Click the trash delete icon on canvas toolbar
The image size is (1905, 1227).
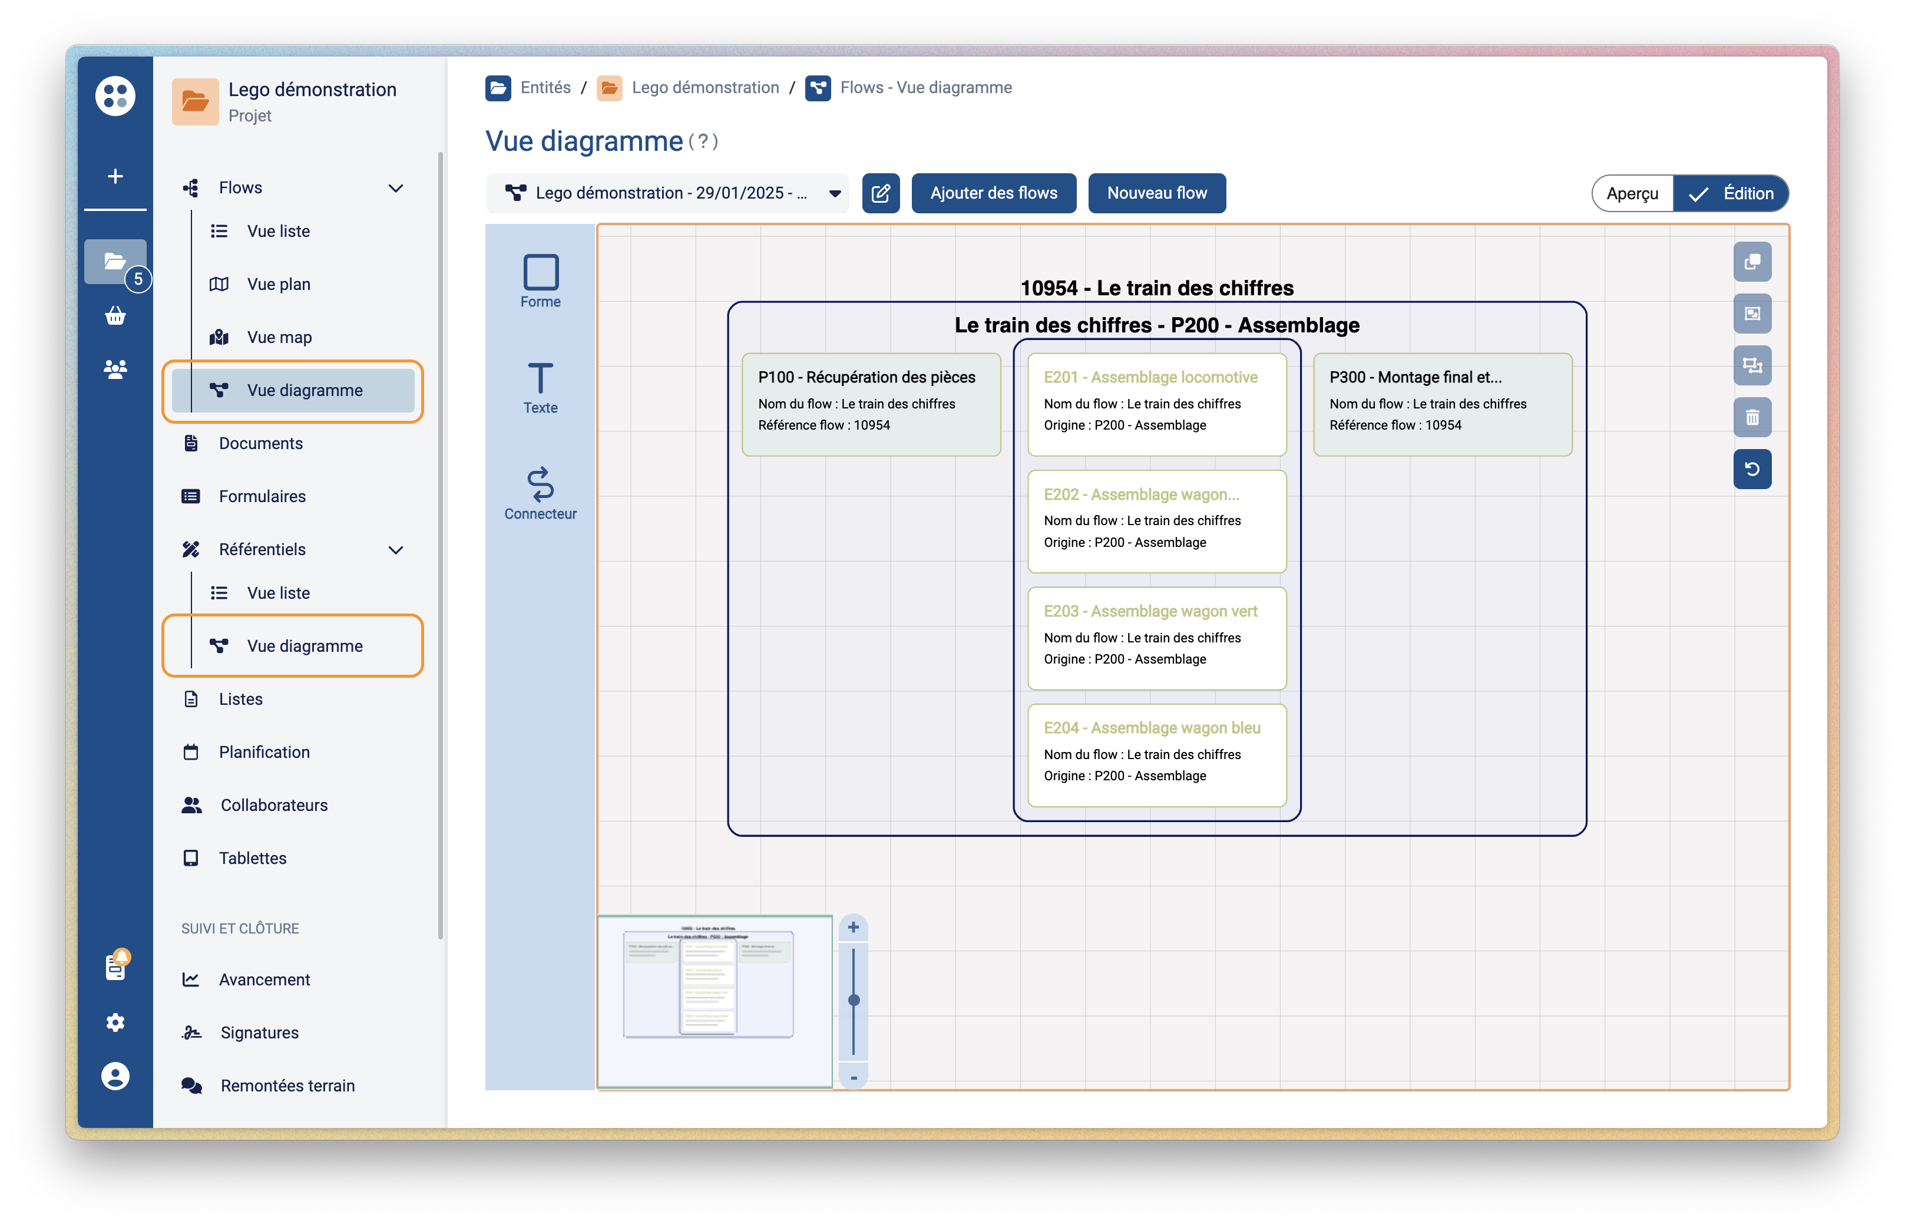tap(1751, 417)
